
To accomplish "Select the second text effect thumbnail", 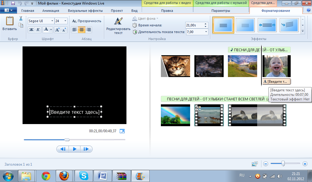I will coord(245,25).
